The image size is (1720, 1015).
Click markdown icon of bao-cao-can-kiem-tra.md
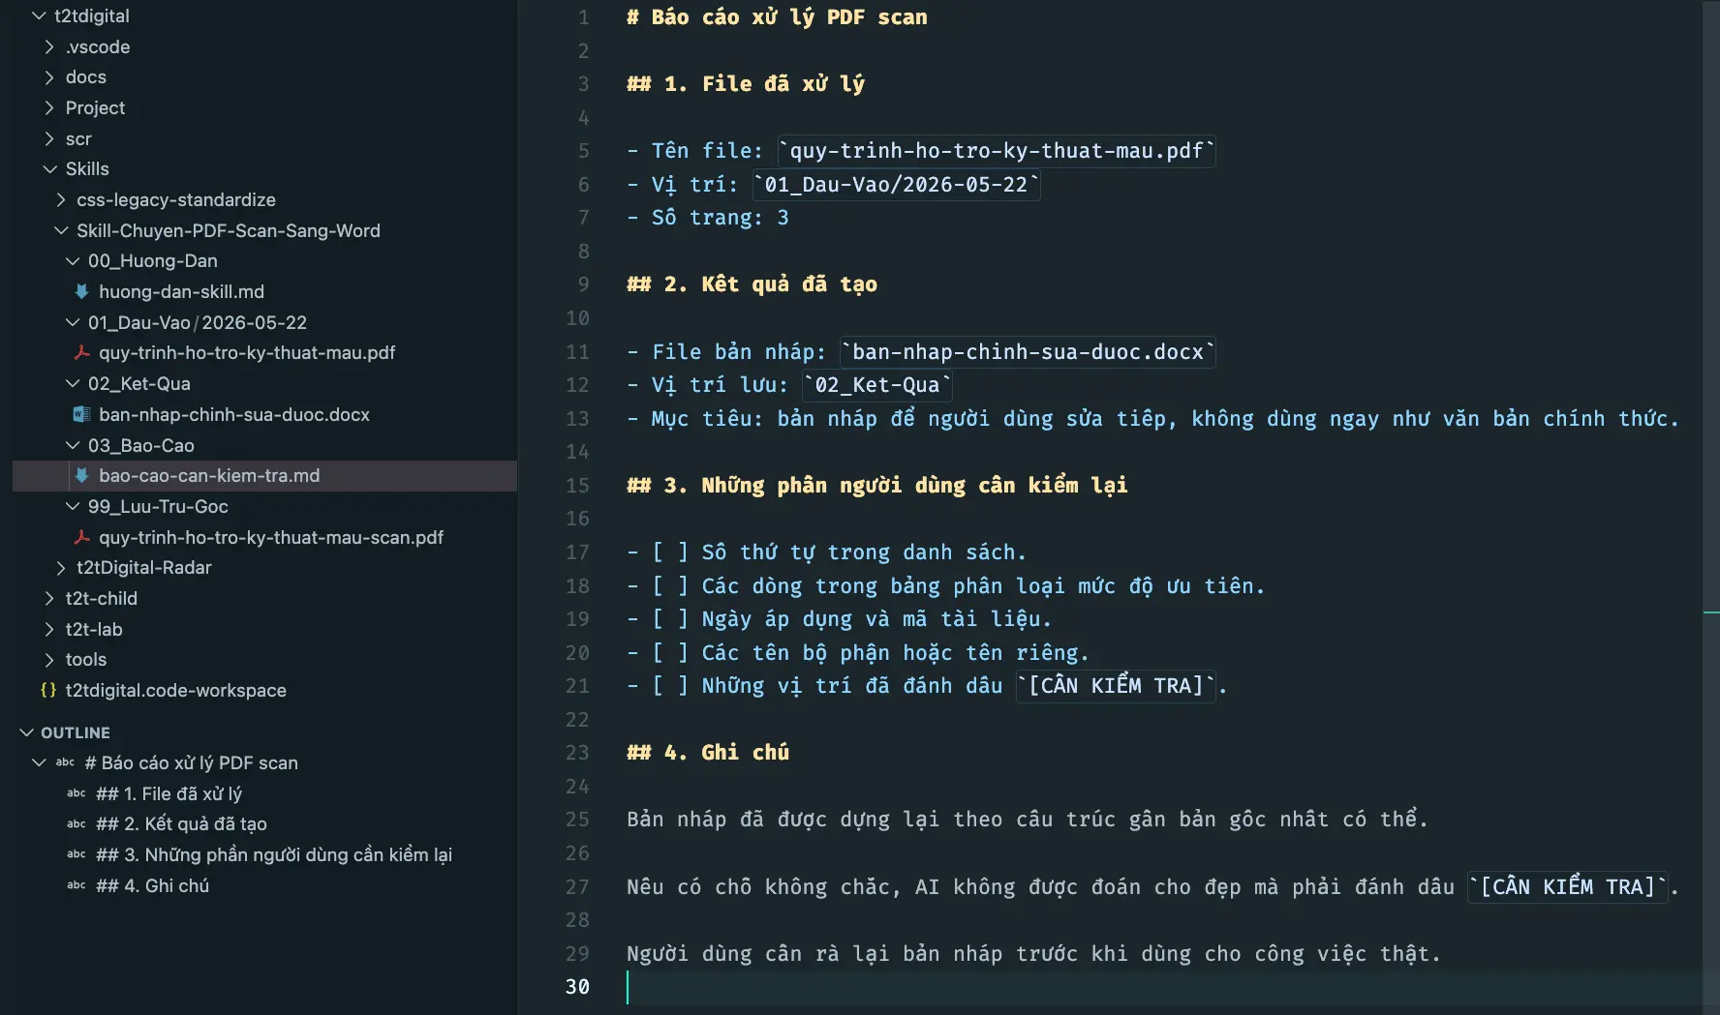point(82,475)
